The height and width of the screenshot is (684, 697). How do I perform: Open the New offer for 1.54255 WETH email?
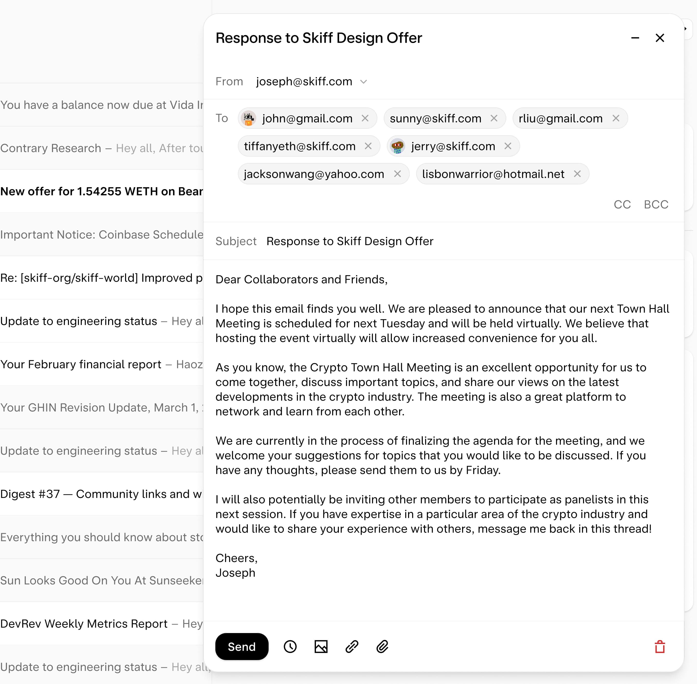(101, 191)
